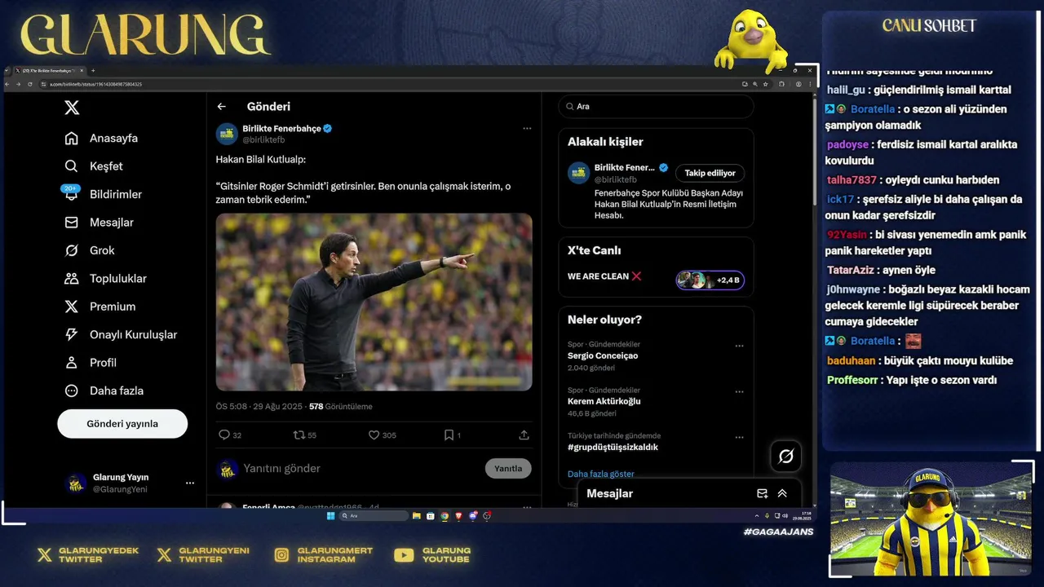Image resolution: width=1044 pixels, height=587 pixels.
Task: Click the browser back button
Action: coord(7,84)
